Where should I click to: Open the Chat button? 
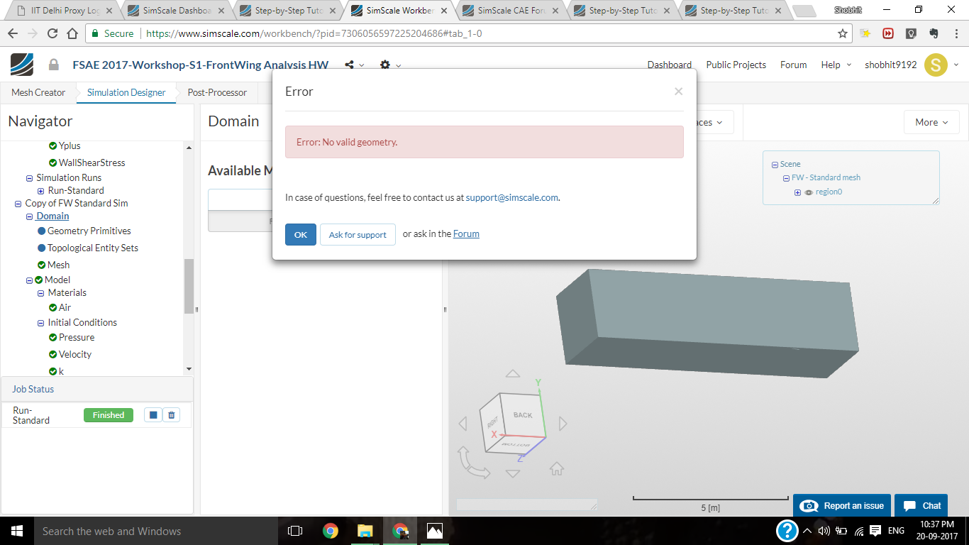[x=921, y=506]
